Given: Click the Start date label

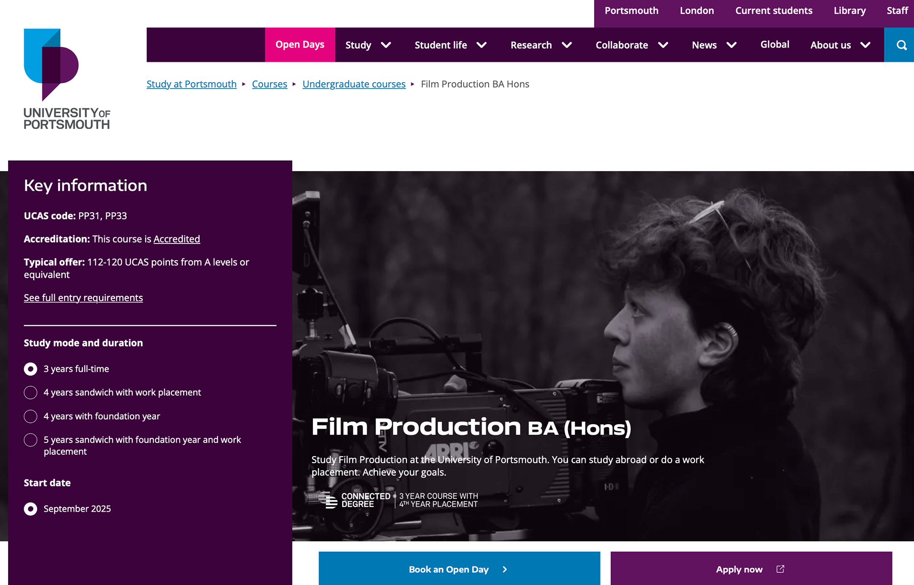Looking at the screenshot, I should [47, 483].
